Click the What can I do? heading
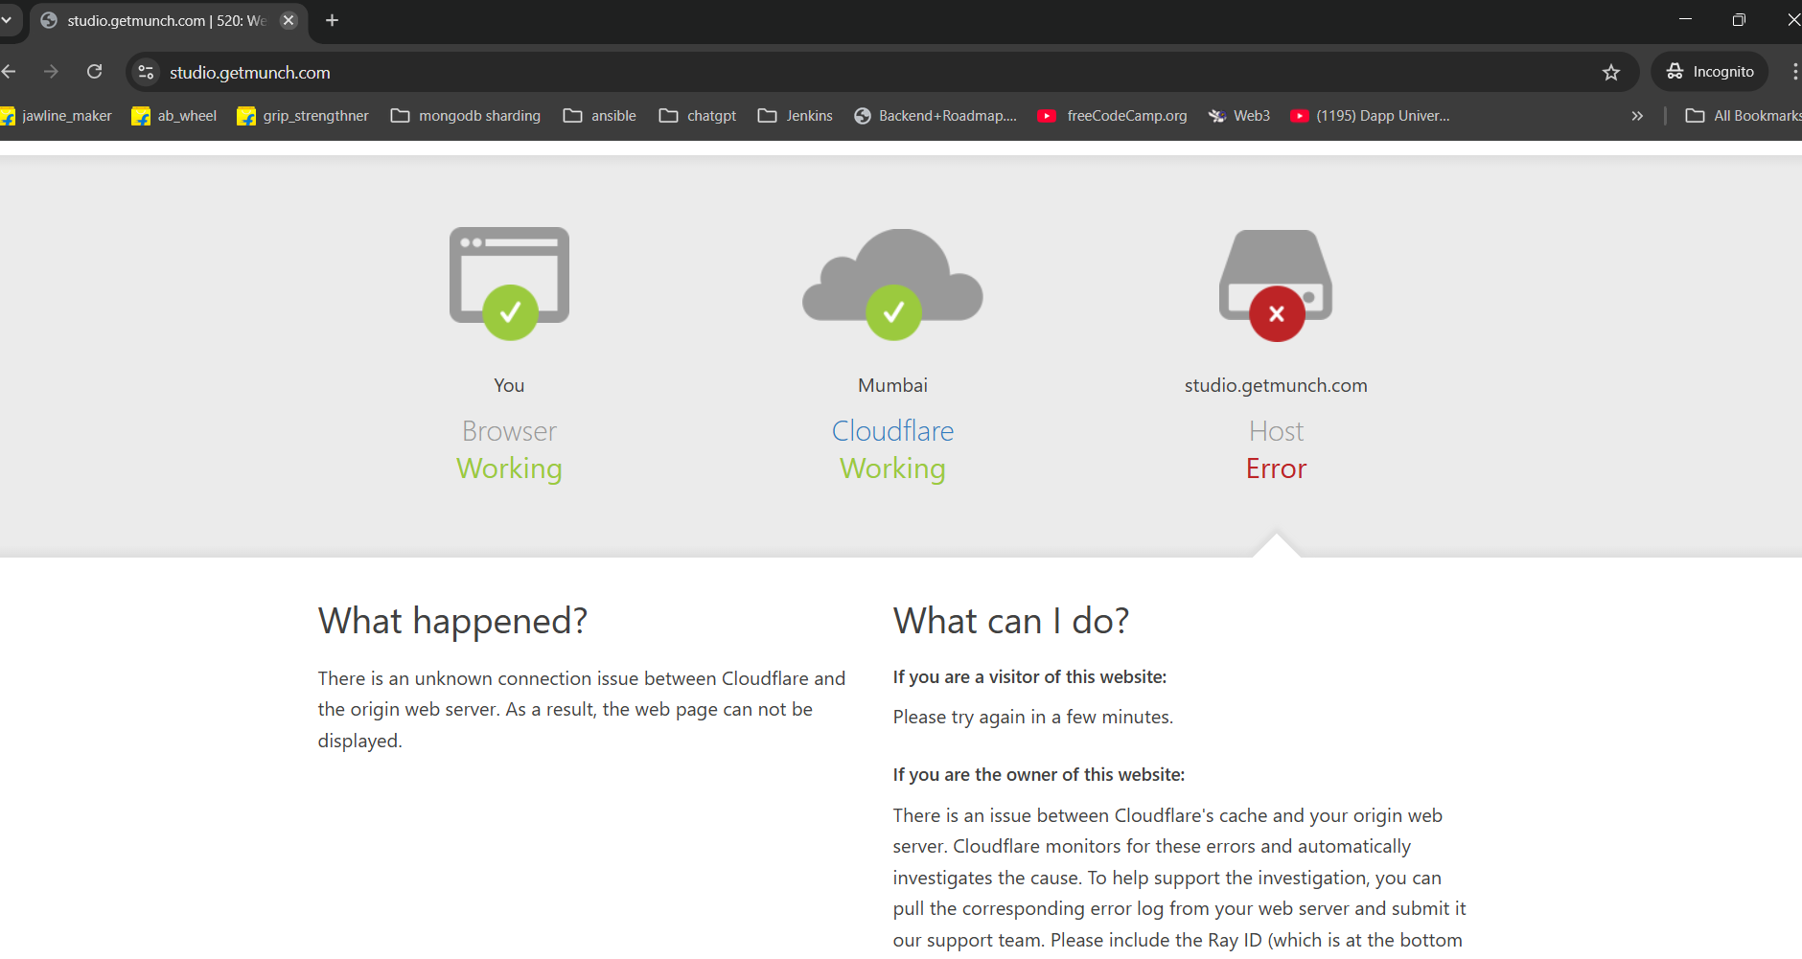1802x959 pixels. pyautogui.click(x=1011, y=621)
